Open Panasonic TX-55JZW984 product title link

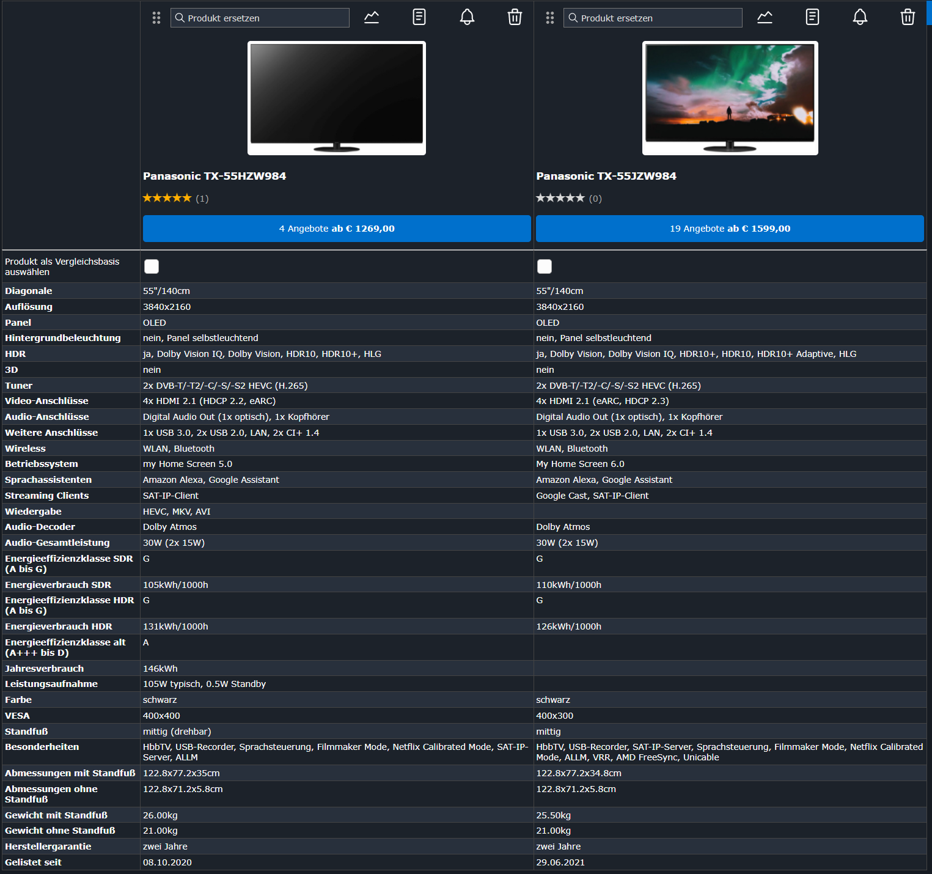pos(606,176)
